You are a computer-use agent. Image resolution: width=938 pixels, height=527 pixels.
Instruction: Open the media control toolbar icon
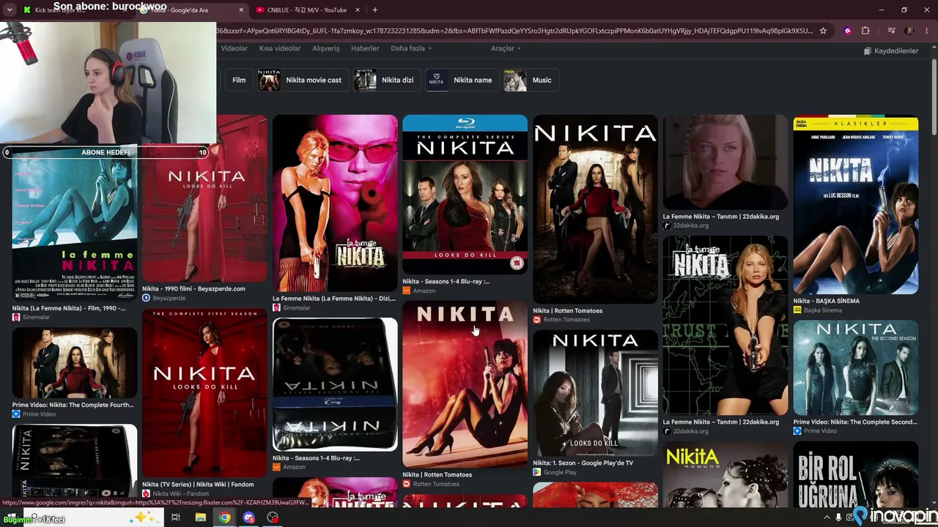(891, 31)
